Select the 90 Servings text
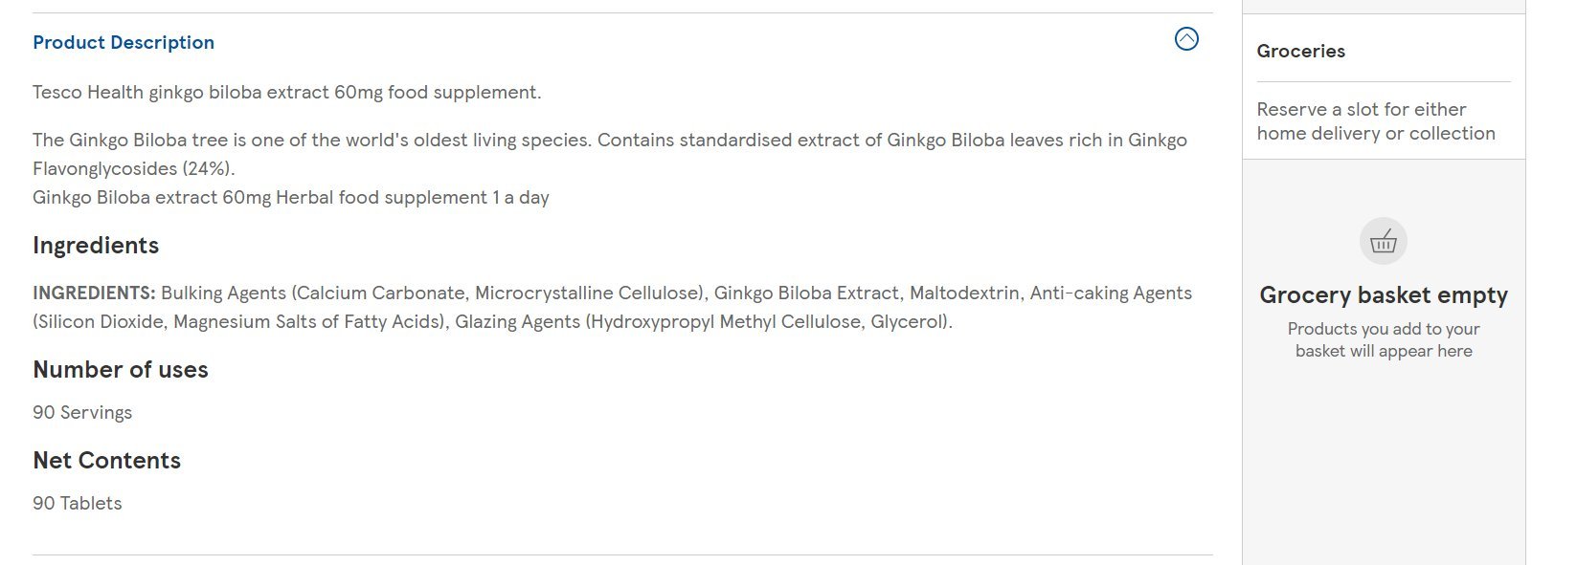This screenshot has width=1577, height=565. click(x=82, y=413)
